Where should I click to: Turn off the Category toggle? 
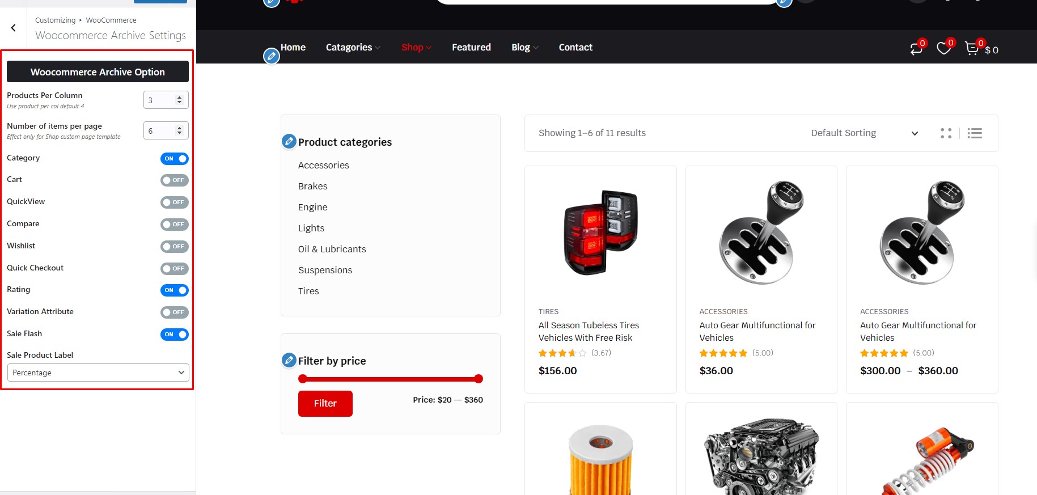coord(174,159)
